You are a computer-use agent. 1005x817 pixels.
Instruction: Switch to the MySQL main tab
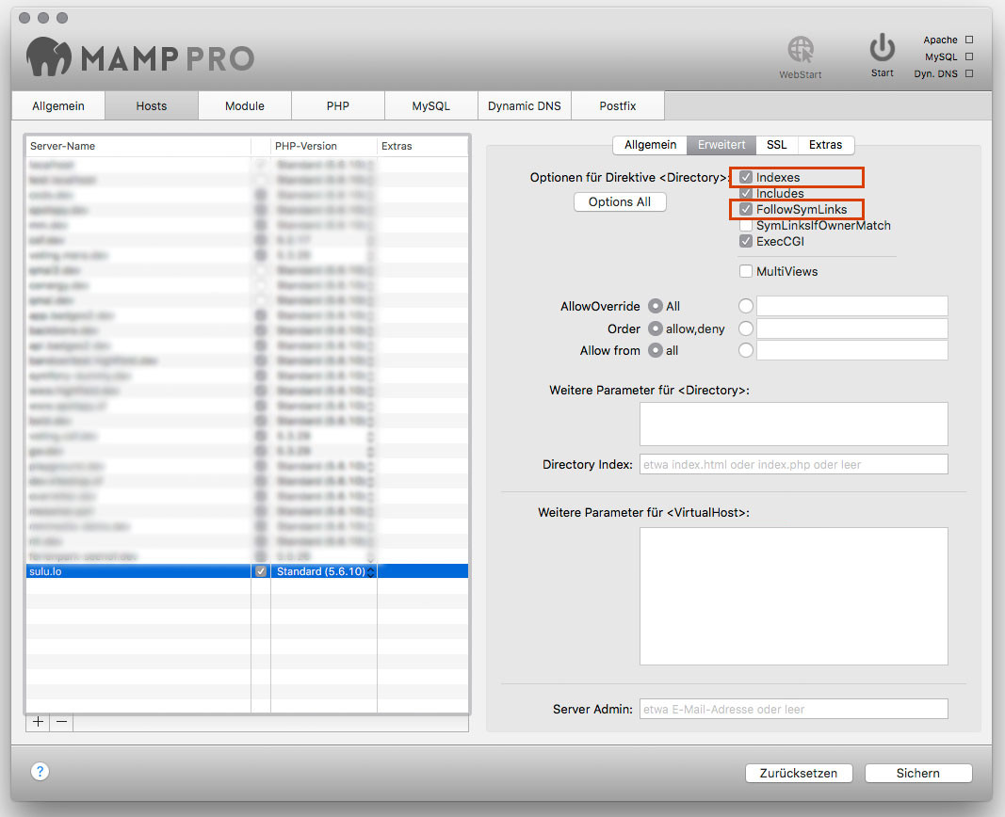click(x=430, y=105)
